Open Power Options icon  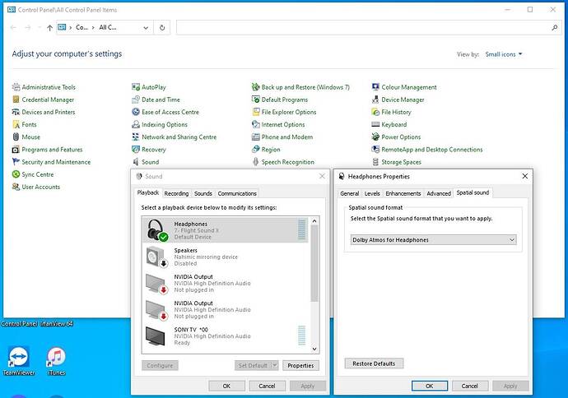pyautogui.click(x=375, y=137)
